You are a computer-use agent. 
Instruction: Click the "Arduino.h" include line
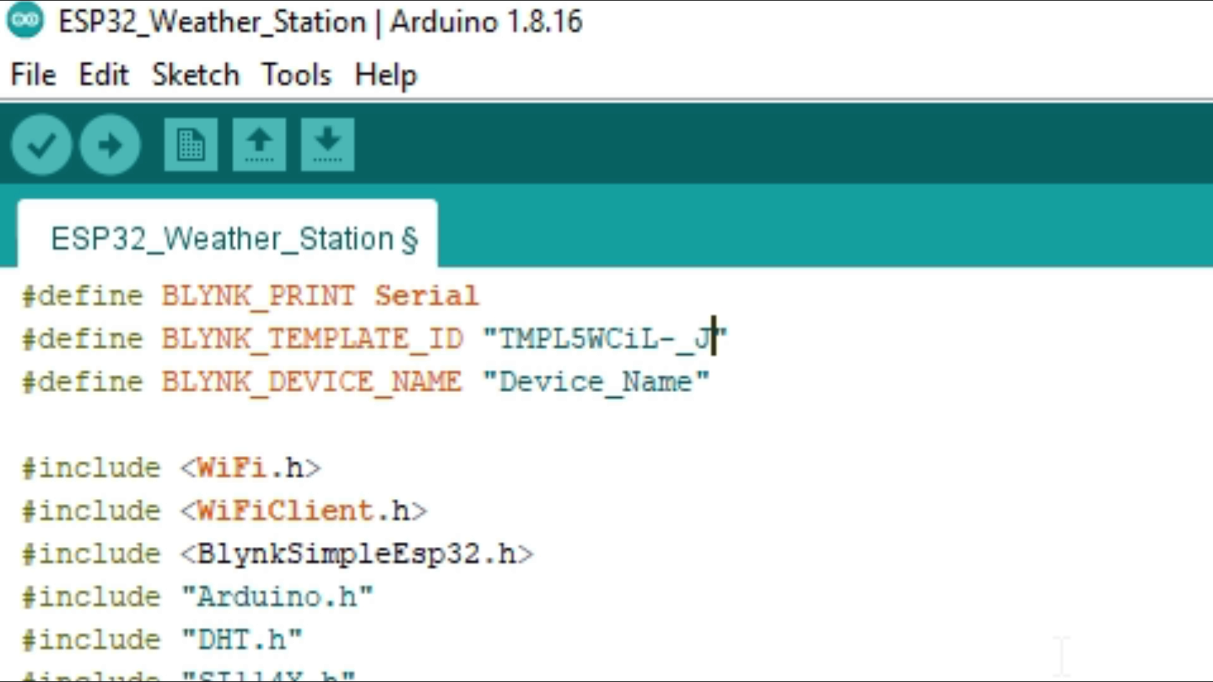[x=198, y=597]
